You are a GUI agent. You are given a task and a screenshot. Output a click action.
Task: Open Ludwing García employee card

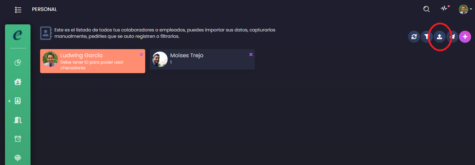pos(93,61)
